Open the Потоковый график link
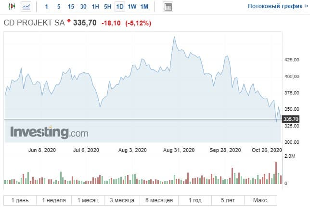Image resolution: width=310 pixels, height=209 pixels. 272,7
